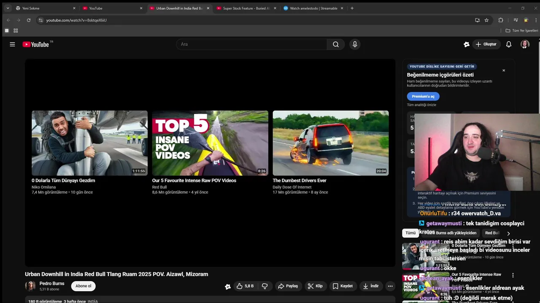Click 'The Dumbest Drivers Ever' endscreen title

click(300, 181)
